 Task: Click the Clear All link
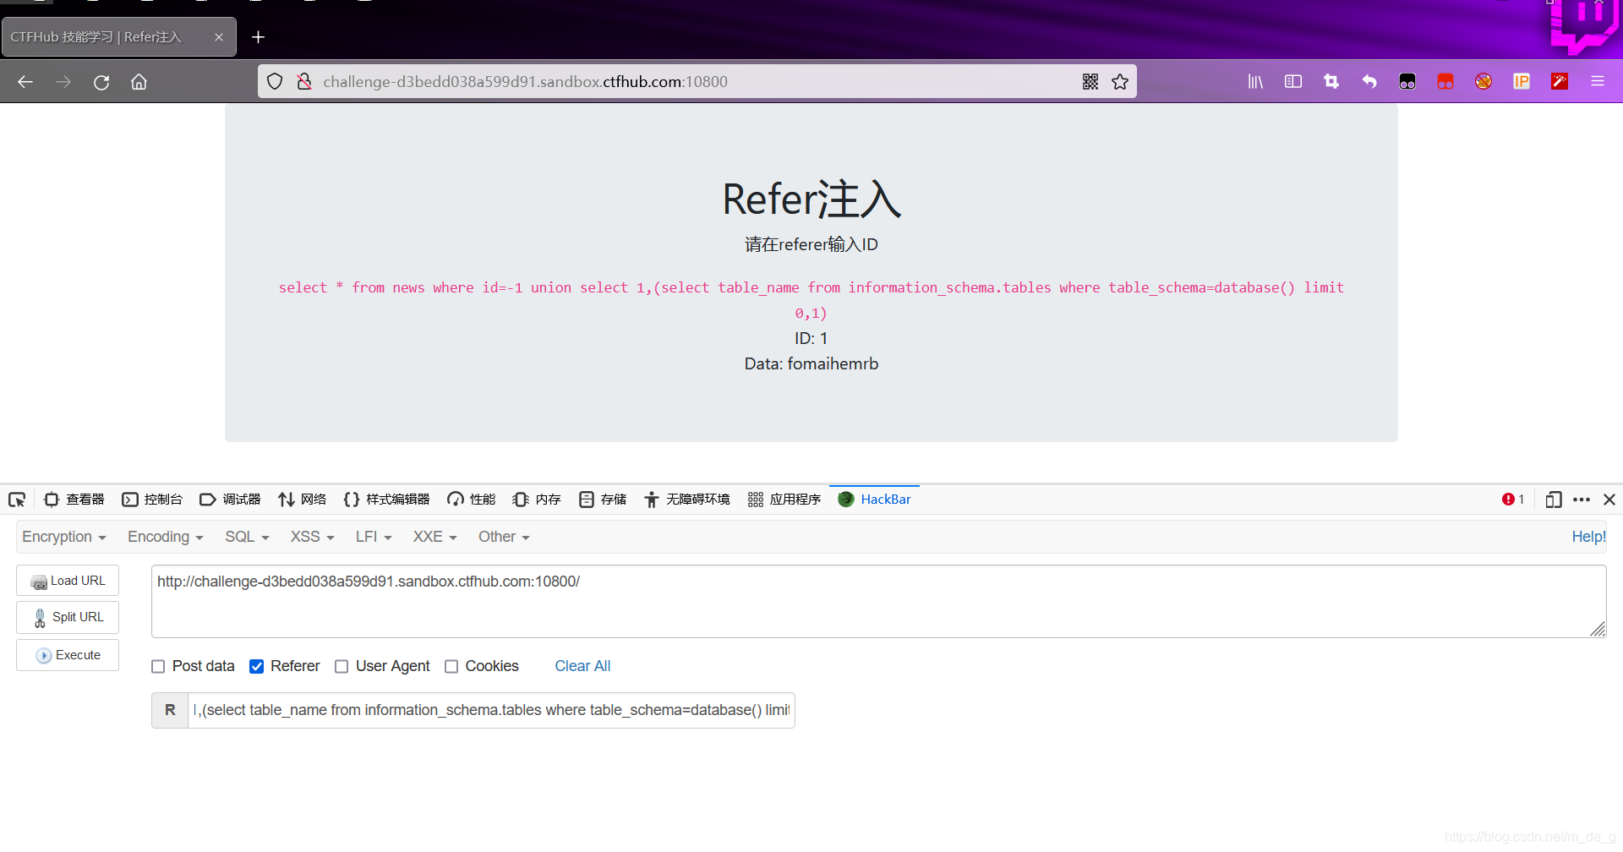click(582, 666)
